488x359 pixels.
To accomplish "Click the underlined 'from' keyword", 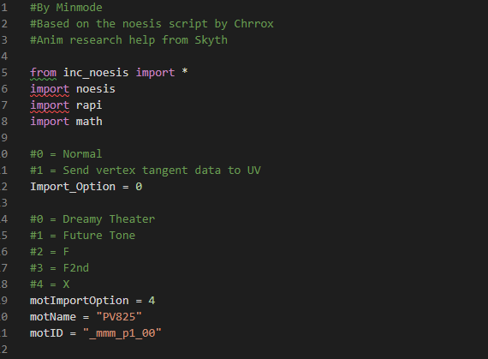I will tap(44, 73).
